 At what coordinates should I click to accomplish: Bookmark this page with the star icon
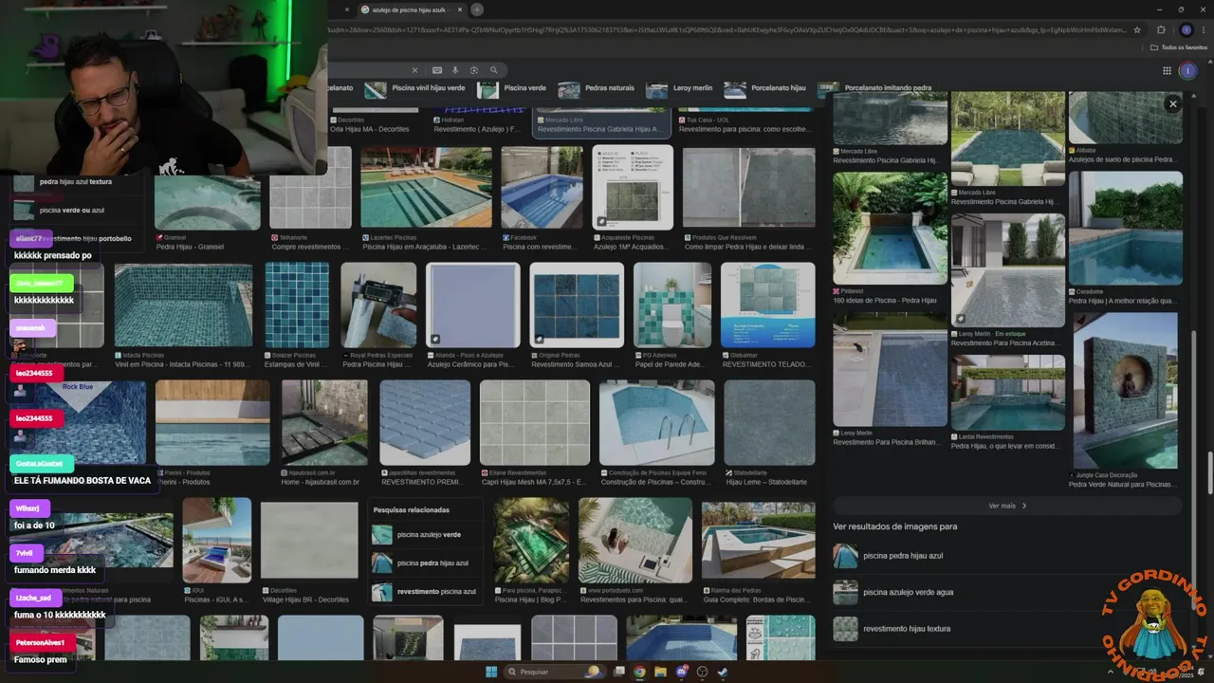tap(1137, 29)
